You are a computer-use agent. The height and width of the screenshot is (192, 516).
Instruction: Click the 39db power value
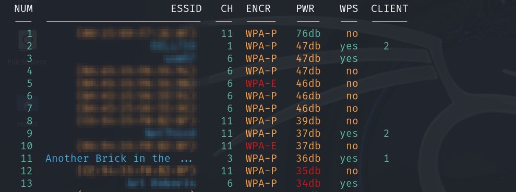308,121
